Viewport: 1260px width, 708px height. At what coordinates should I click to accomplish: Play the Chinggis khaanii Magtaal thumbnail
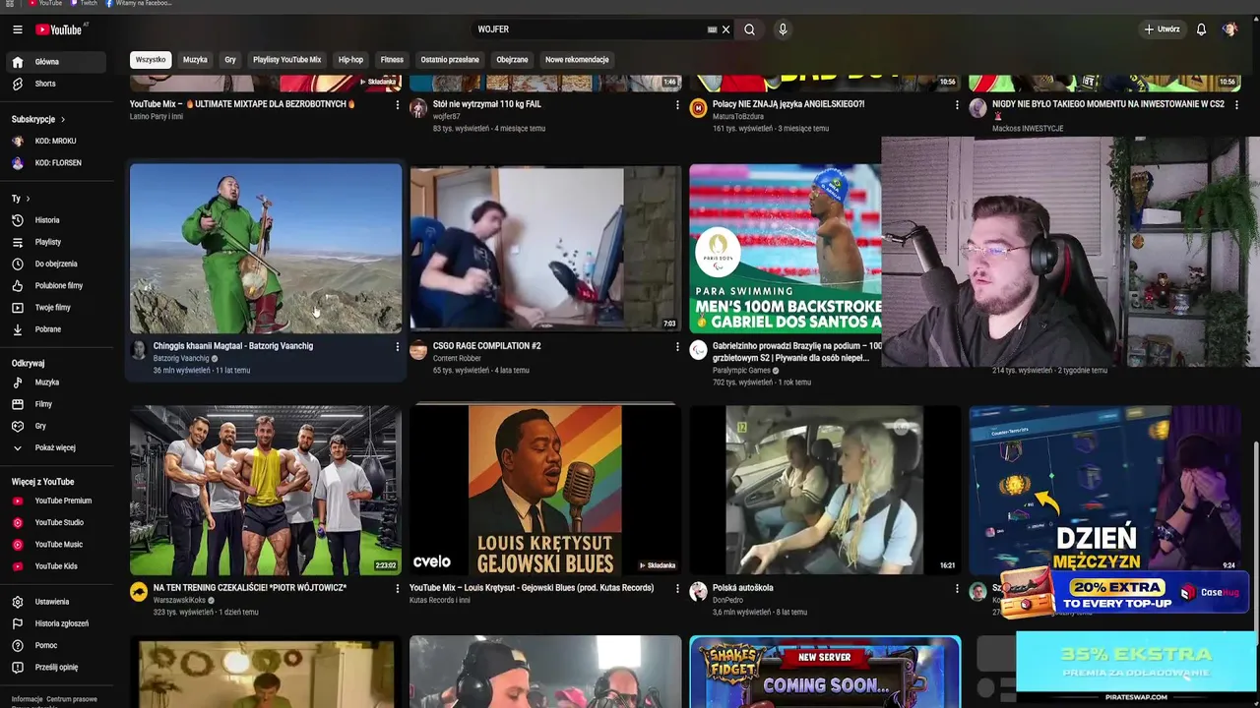(266, 248)
